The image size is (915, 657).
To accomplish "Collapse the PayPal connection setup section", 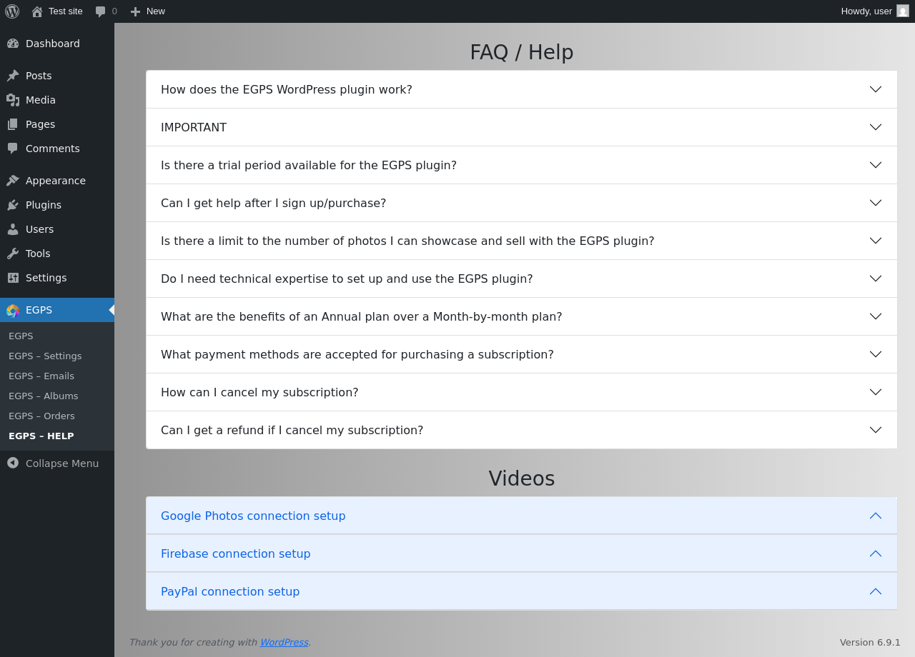I will pos(522,591).
